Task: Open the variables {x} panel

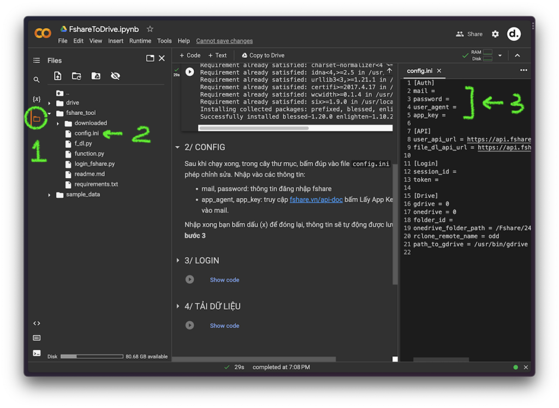Action: [37, 99]
